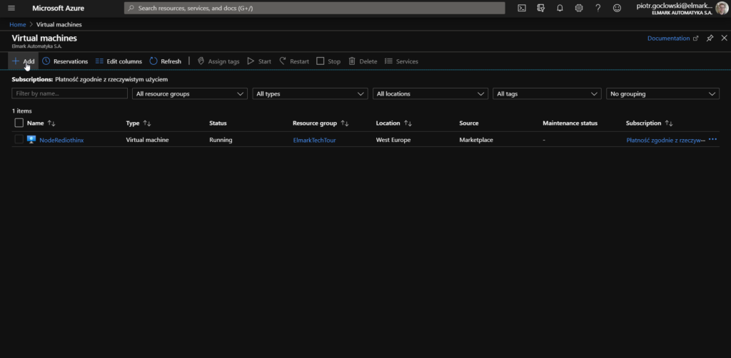Click the Marketplace source cell
Image resolution: width=731 pixels, height=358 pixels.
(x=476, y=140)
